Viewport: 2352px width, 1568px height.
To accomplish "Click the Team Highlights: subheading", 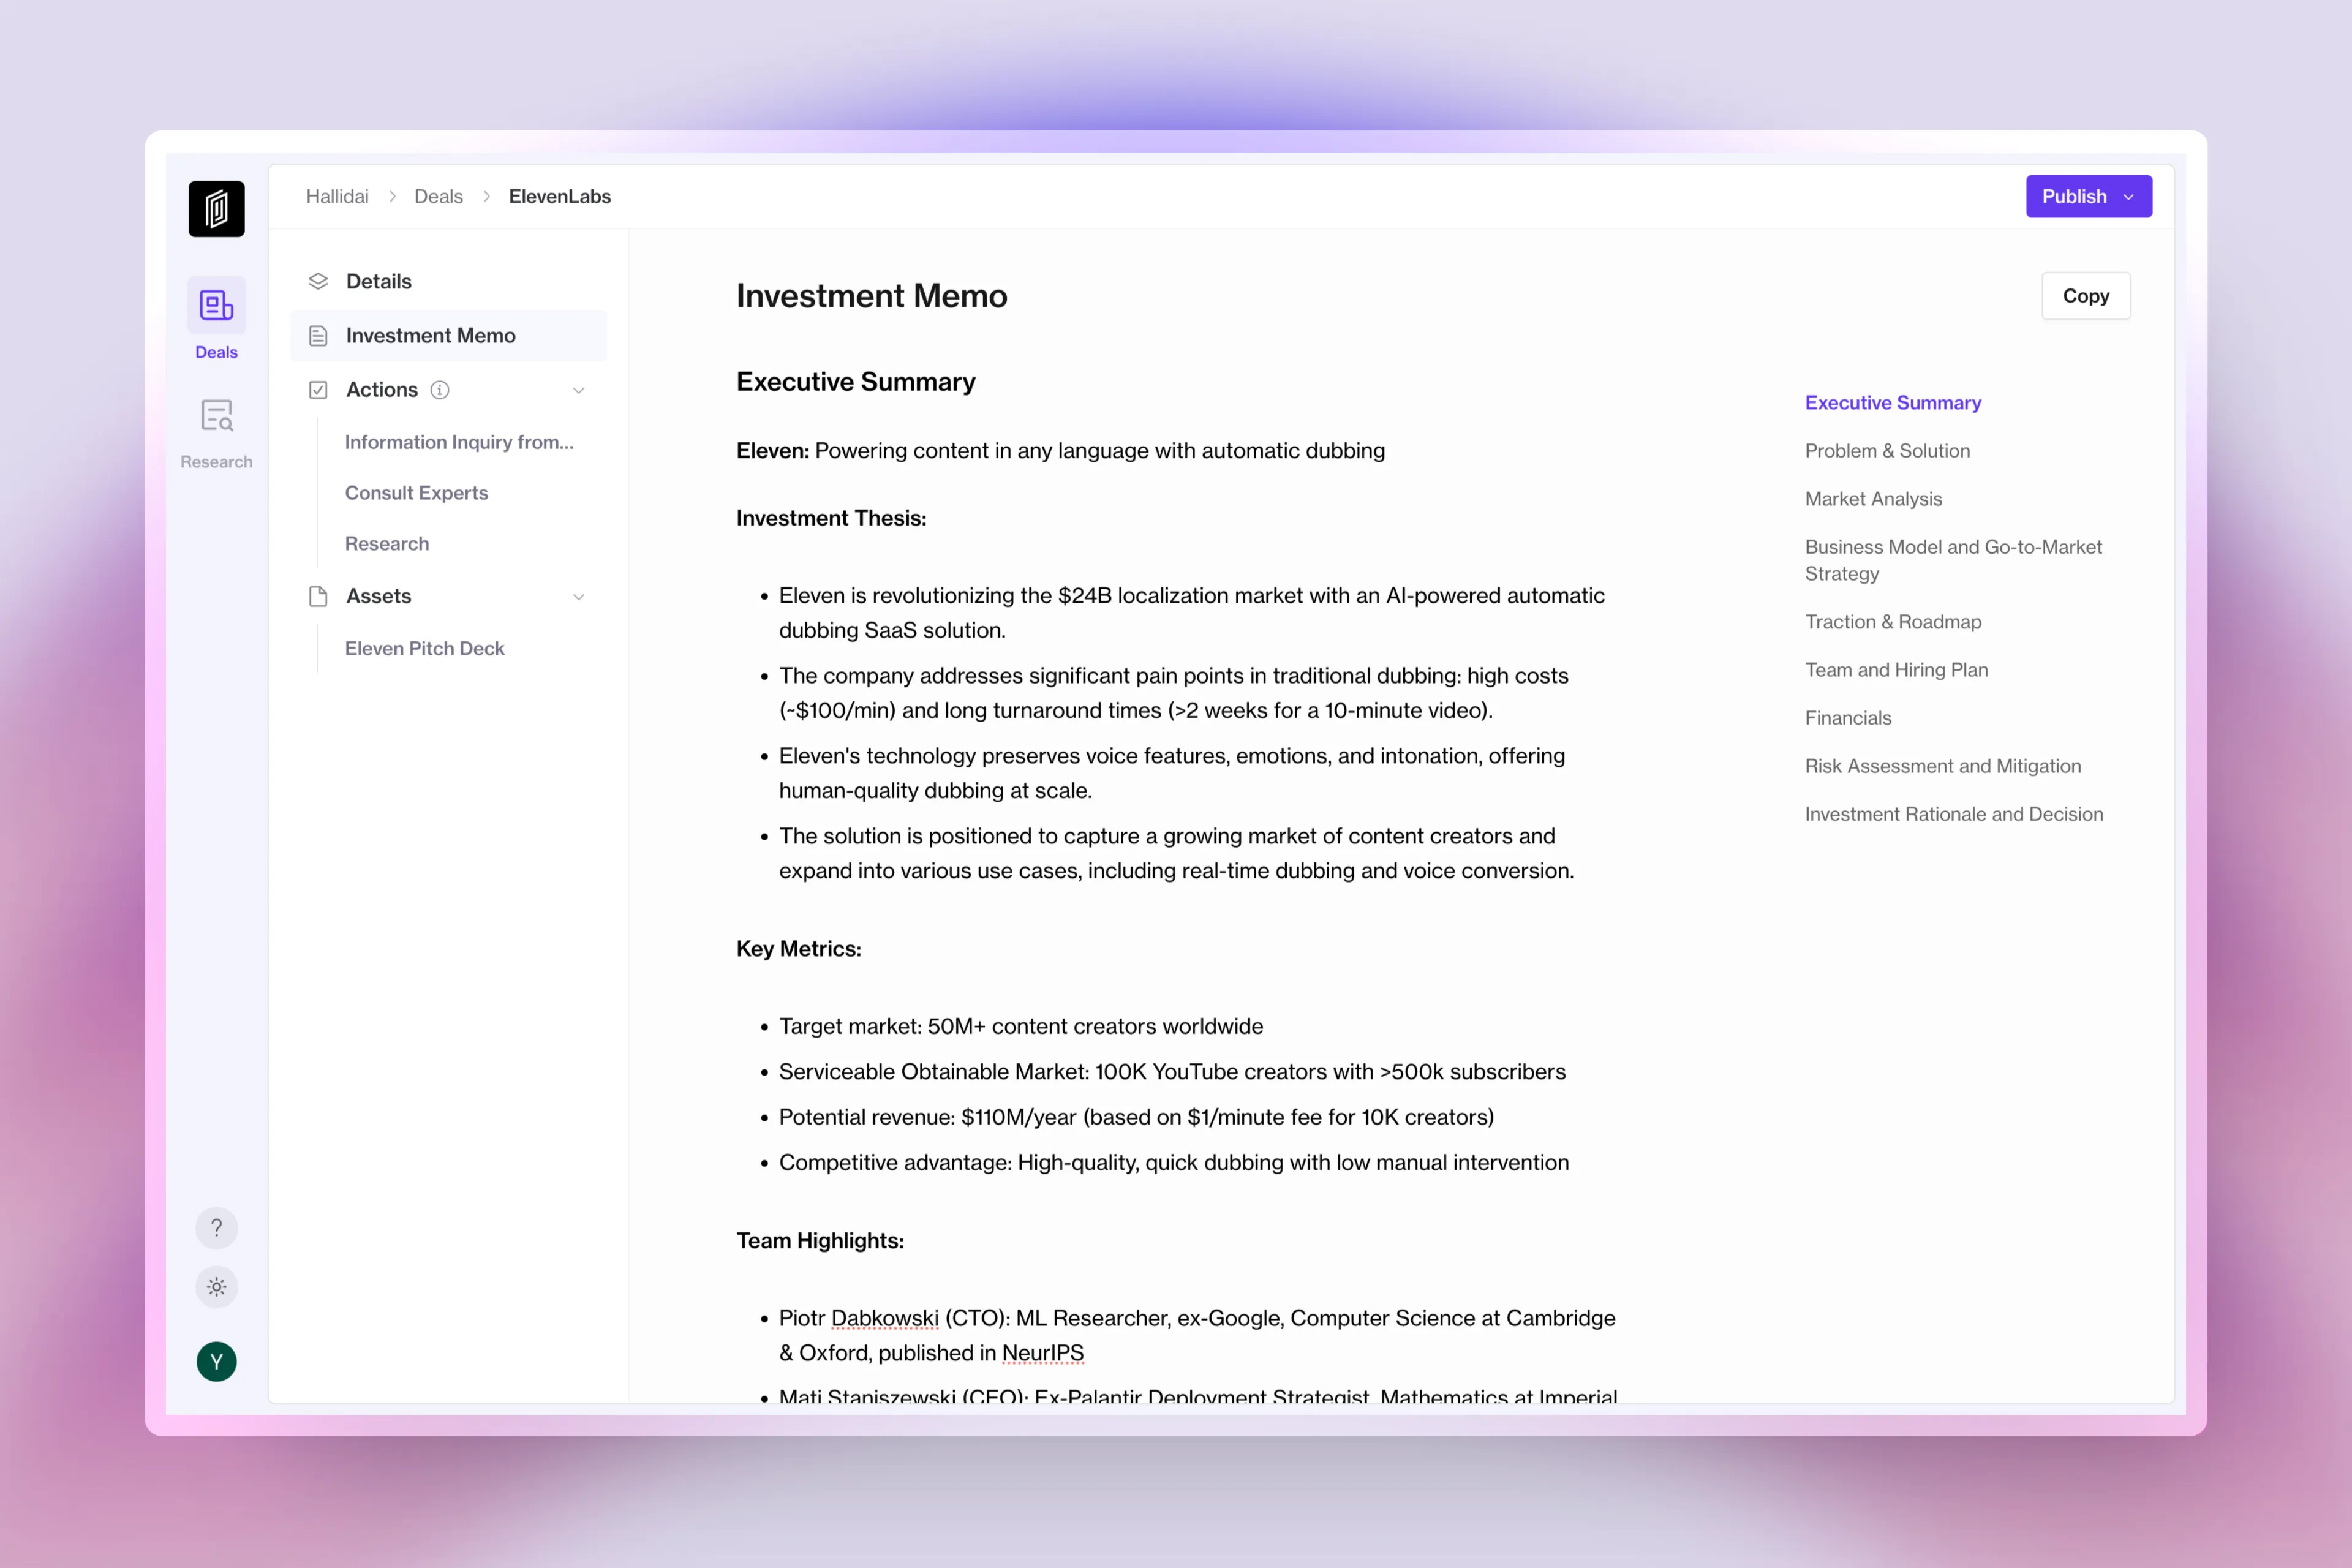I will tap(820, 1241).
